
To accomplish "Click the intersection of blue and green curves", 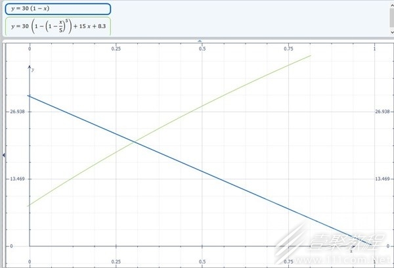I will tap(134, 141).
